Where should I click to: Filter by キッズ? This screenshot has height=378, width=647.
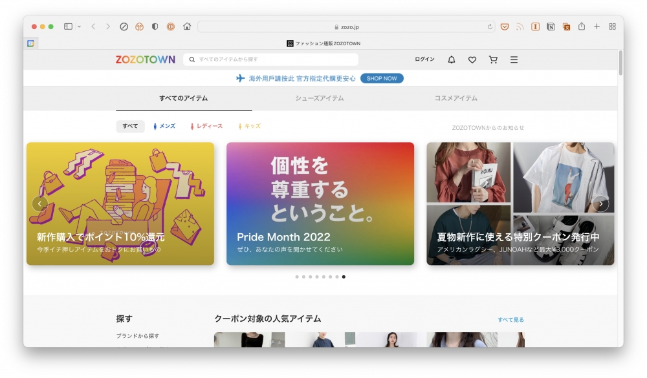click(250, 126)
